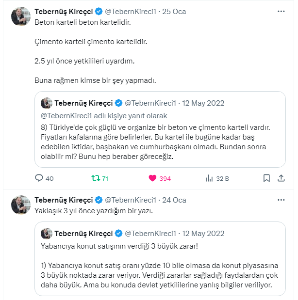Open the Tebernüş Kireççi name on first tweet

(x=63, y=11)
